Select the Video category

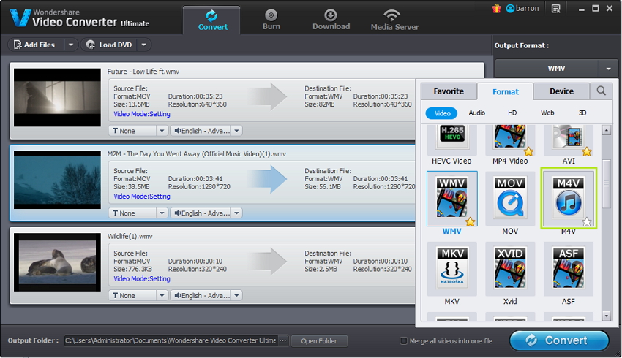click(441, 113)
